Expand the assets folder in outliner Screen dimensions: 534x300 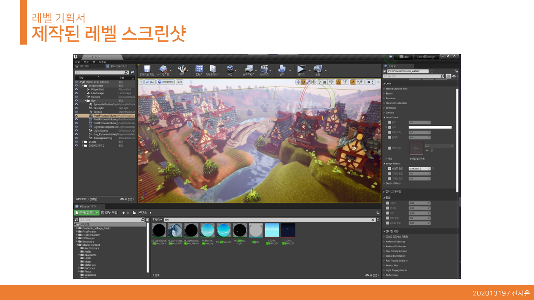pyautogui.click(x=82, y=142)
